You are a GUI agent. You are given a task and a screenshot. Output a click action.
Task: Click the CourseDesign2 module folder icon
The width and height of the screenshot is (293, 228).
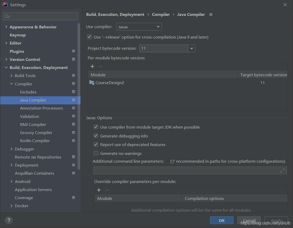(92, 83)
